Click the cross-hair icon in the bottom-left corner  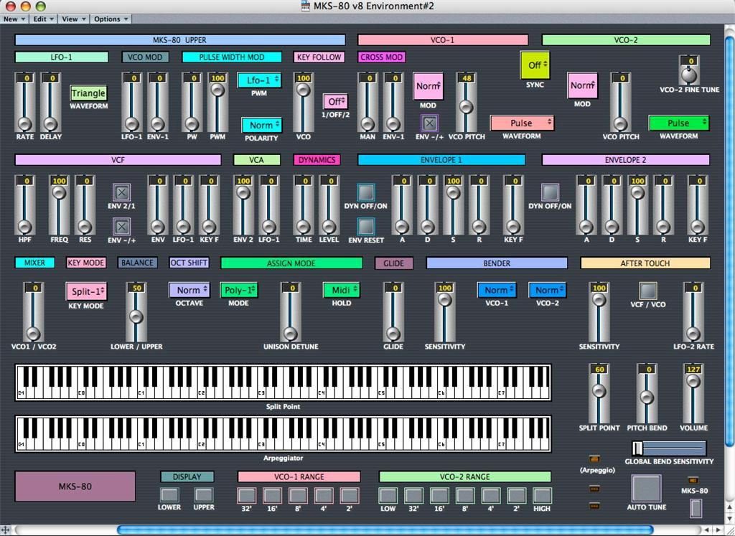[x=5, y=530]
